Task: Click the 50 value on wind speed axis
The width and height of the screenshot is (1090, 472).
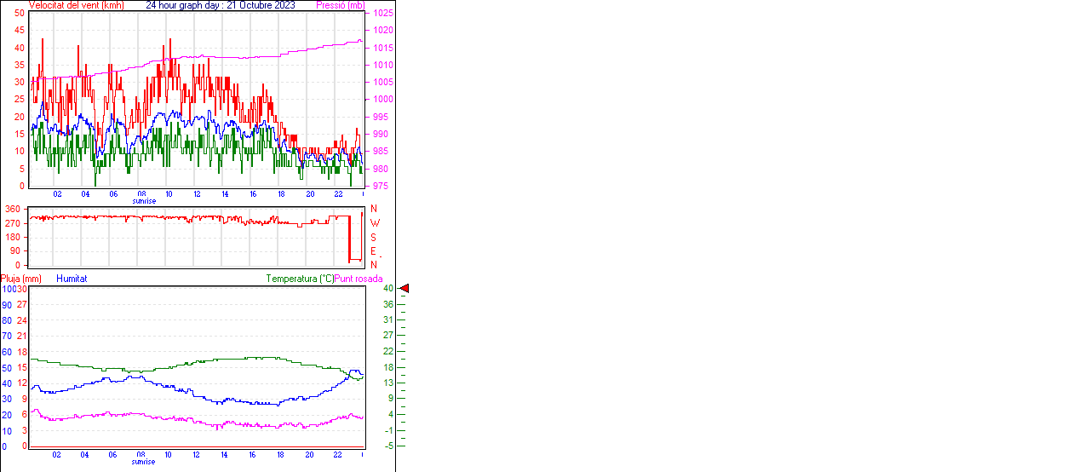Action: pyautogui.click(x=20, y=14)
